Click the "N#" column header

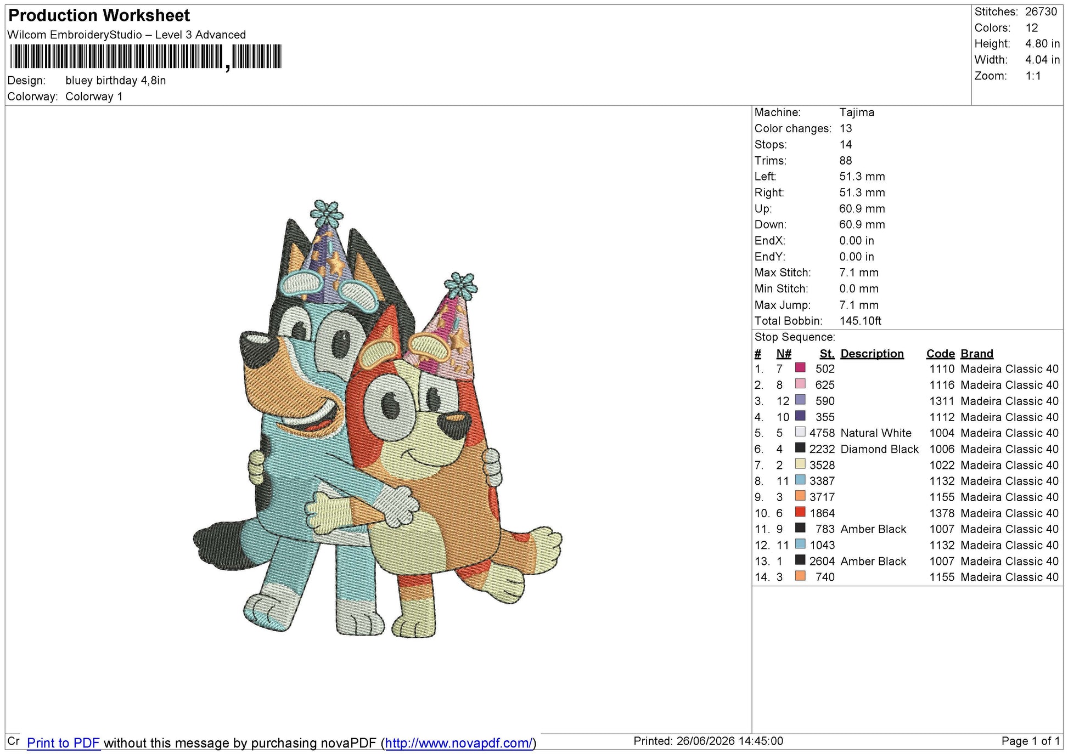pos(784,354)
